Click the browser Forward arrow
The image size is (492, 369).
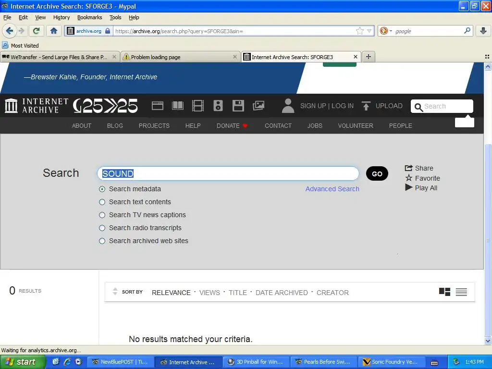click(22, 31)
